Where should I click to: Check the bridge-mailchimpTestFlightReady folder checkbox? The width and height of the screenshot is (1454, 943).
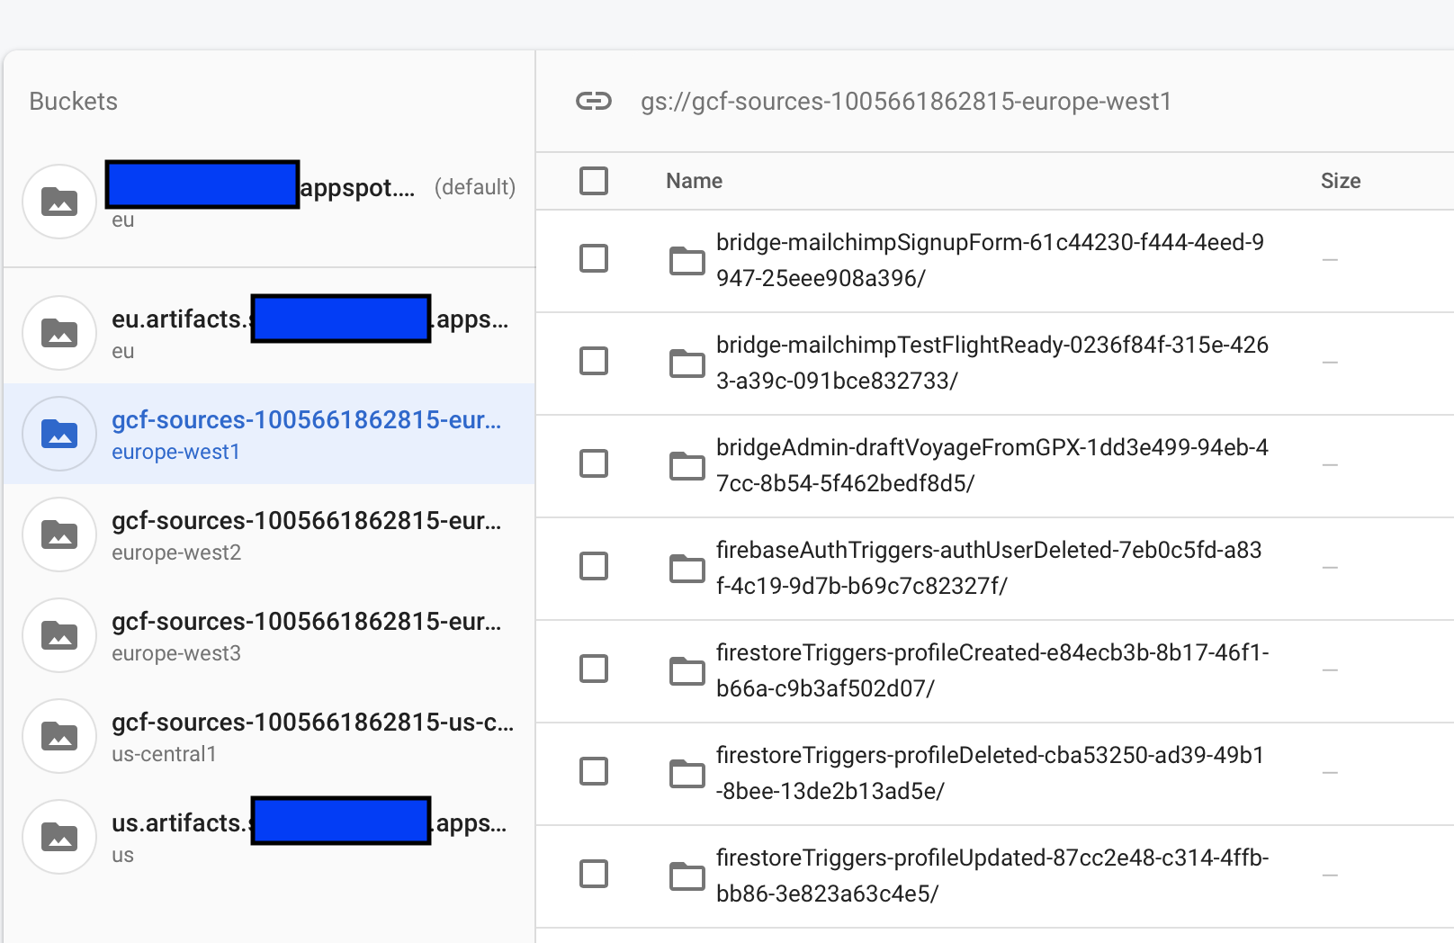point(594,361)
